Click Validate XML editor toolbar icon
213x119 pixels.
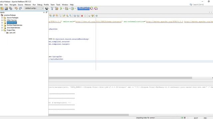(x=93, y=16)
